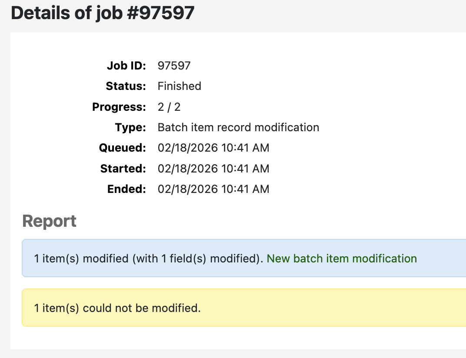466x358 pixels.
Task: Click the Queued timestamp value
Action: (x=213, y=148)
